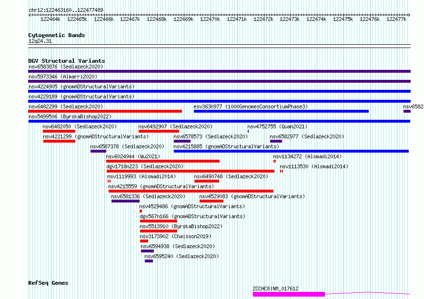Open nsv1113530 (Alsmadi2014) label
The height and width of the screenshot is (299, 424).
click(314, 166)
